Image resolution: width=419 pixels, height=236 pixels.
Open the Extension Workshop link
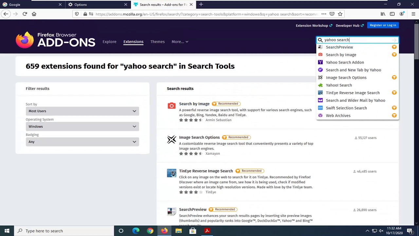[x=314, y=26]
